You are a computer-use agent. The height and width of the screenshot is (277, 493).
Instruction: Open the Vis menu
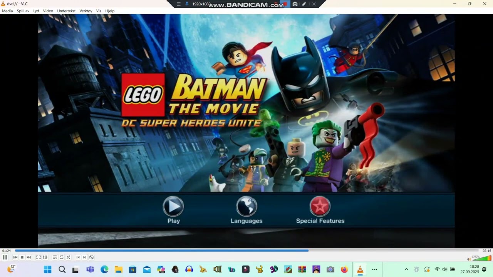tap(99, 11)
